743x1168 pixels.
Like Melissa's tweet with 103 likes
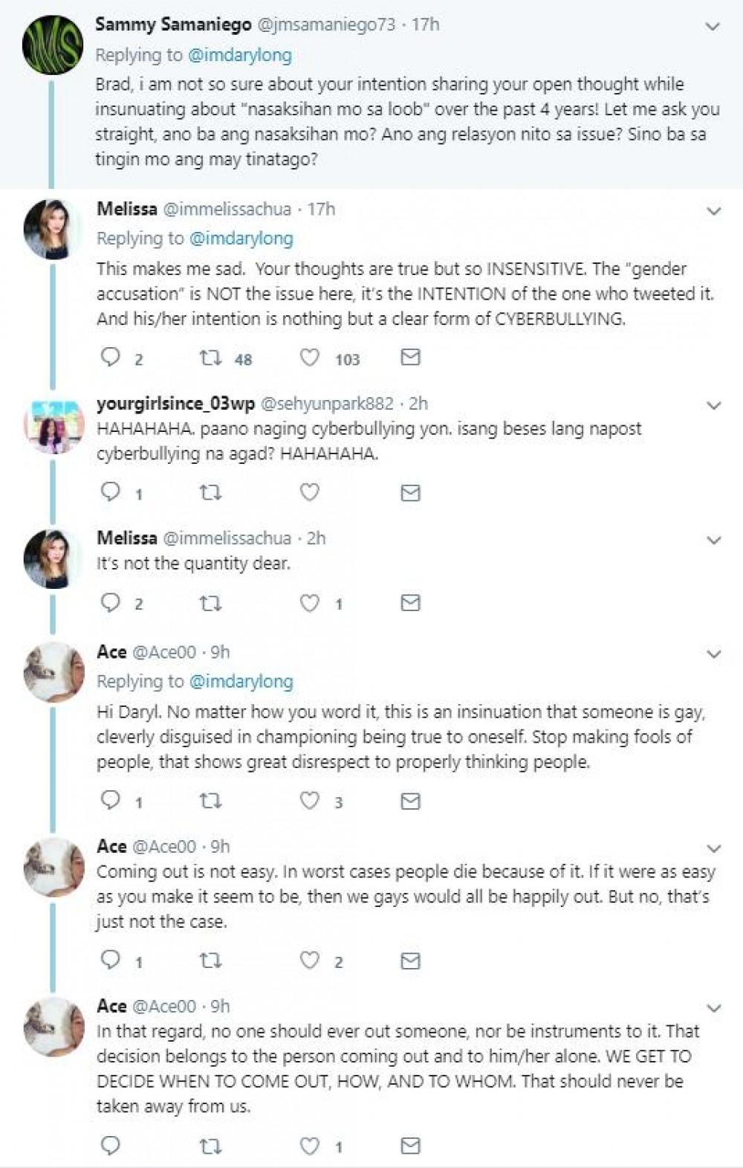[309, 358]
